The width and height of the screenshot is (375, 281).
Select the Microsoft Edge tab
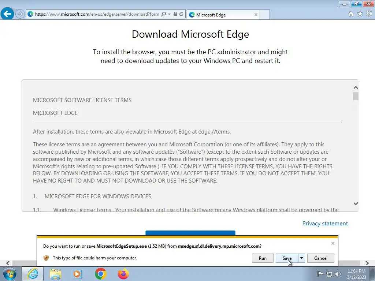point(223,15)
